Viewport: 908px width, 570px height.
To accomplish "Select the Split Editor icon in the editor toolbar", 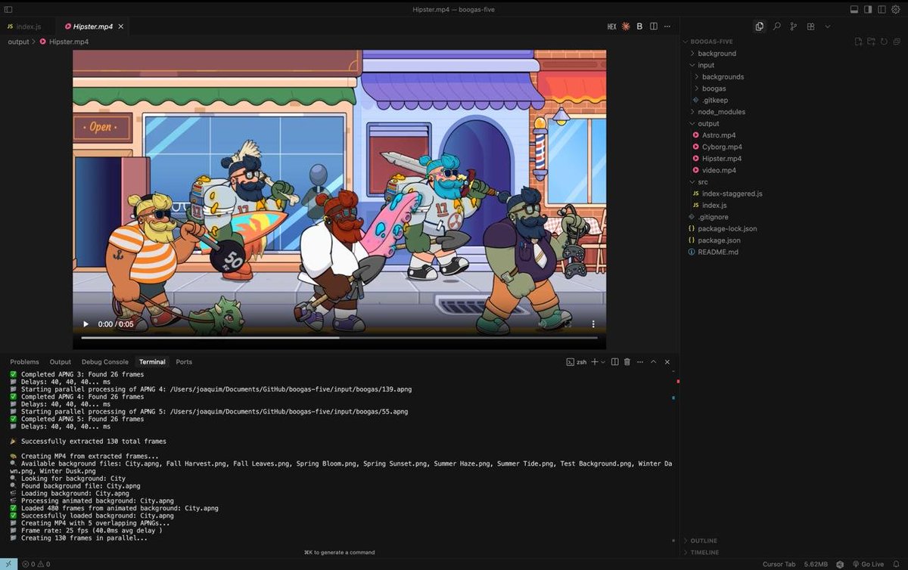I will coord(654,26).
